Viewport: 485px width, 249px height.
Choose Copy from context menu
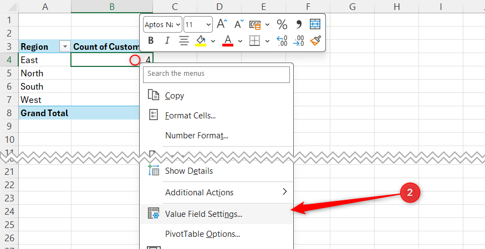pyautogui.click(x=216, y=96)
